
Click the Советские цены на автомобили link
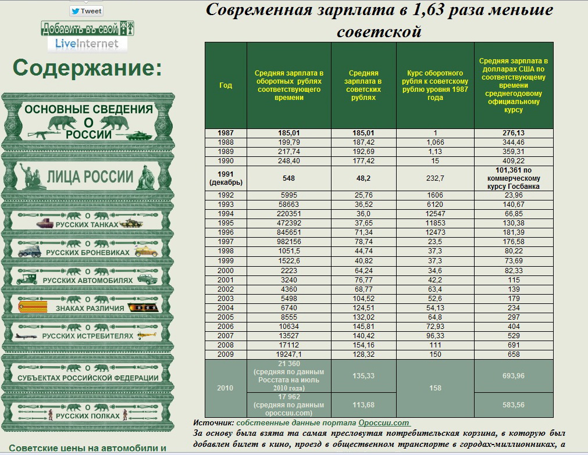click(x=87, y=448)
